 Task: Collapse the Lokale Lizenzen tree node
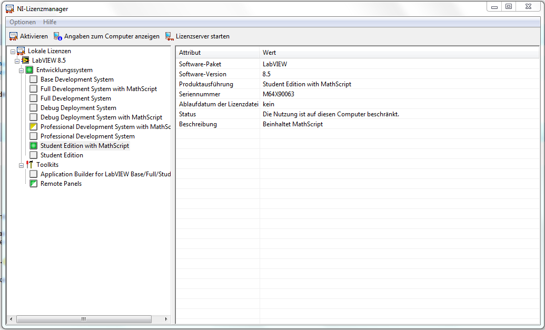coord(13,52)
